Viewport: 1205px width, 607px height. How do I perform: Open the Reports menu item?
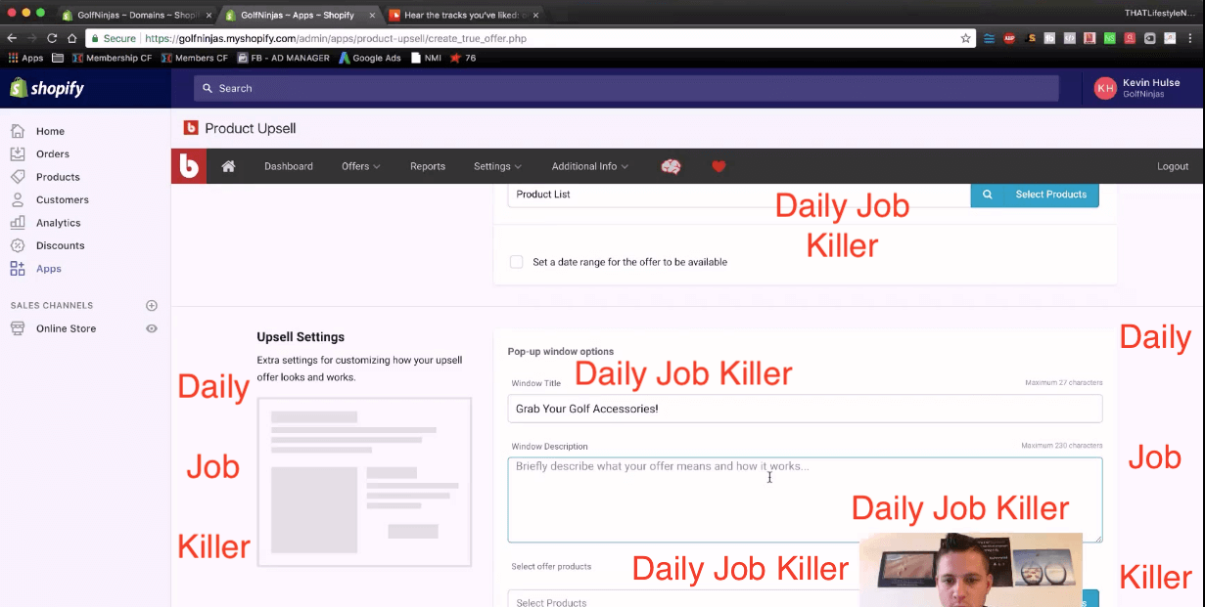tap(428, 166)
